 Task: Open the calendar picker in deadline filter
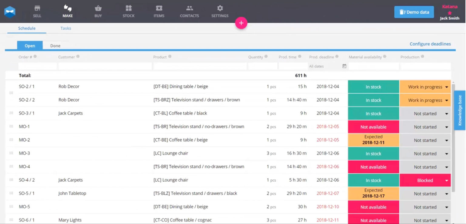(x=344, y=66)
